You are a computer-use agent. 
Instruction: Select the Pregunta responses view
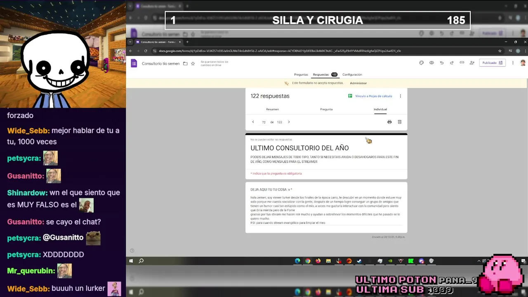326,109
